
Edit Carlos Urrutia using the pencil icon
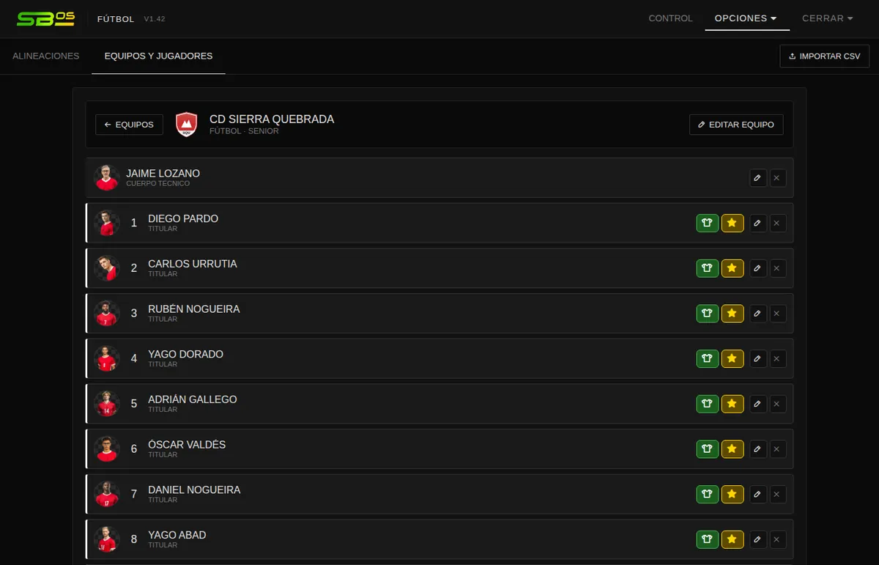point(758,268)
